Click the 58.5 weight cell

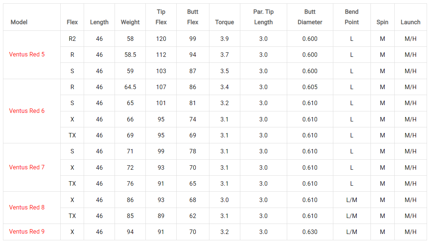[130, 55]
